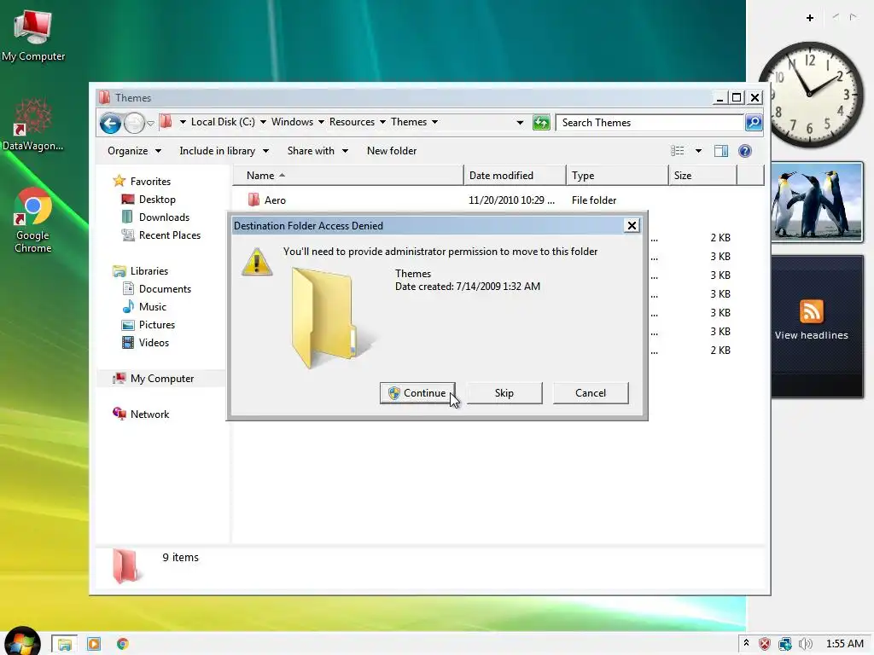Cancel the Destination Folder Access Denied dialog
The width and height of the screenshot is (874, 655).
pos(591,393)
